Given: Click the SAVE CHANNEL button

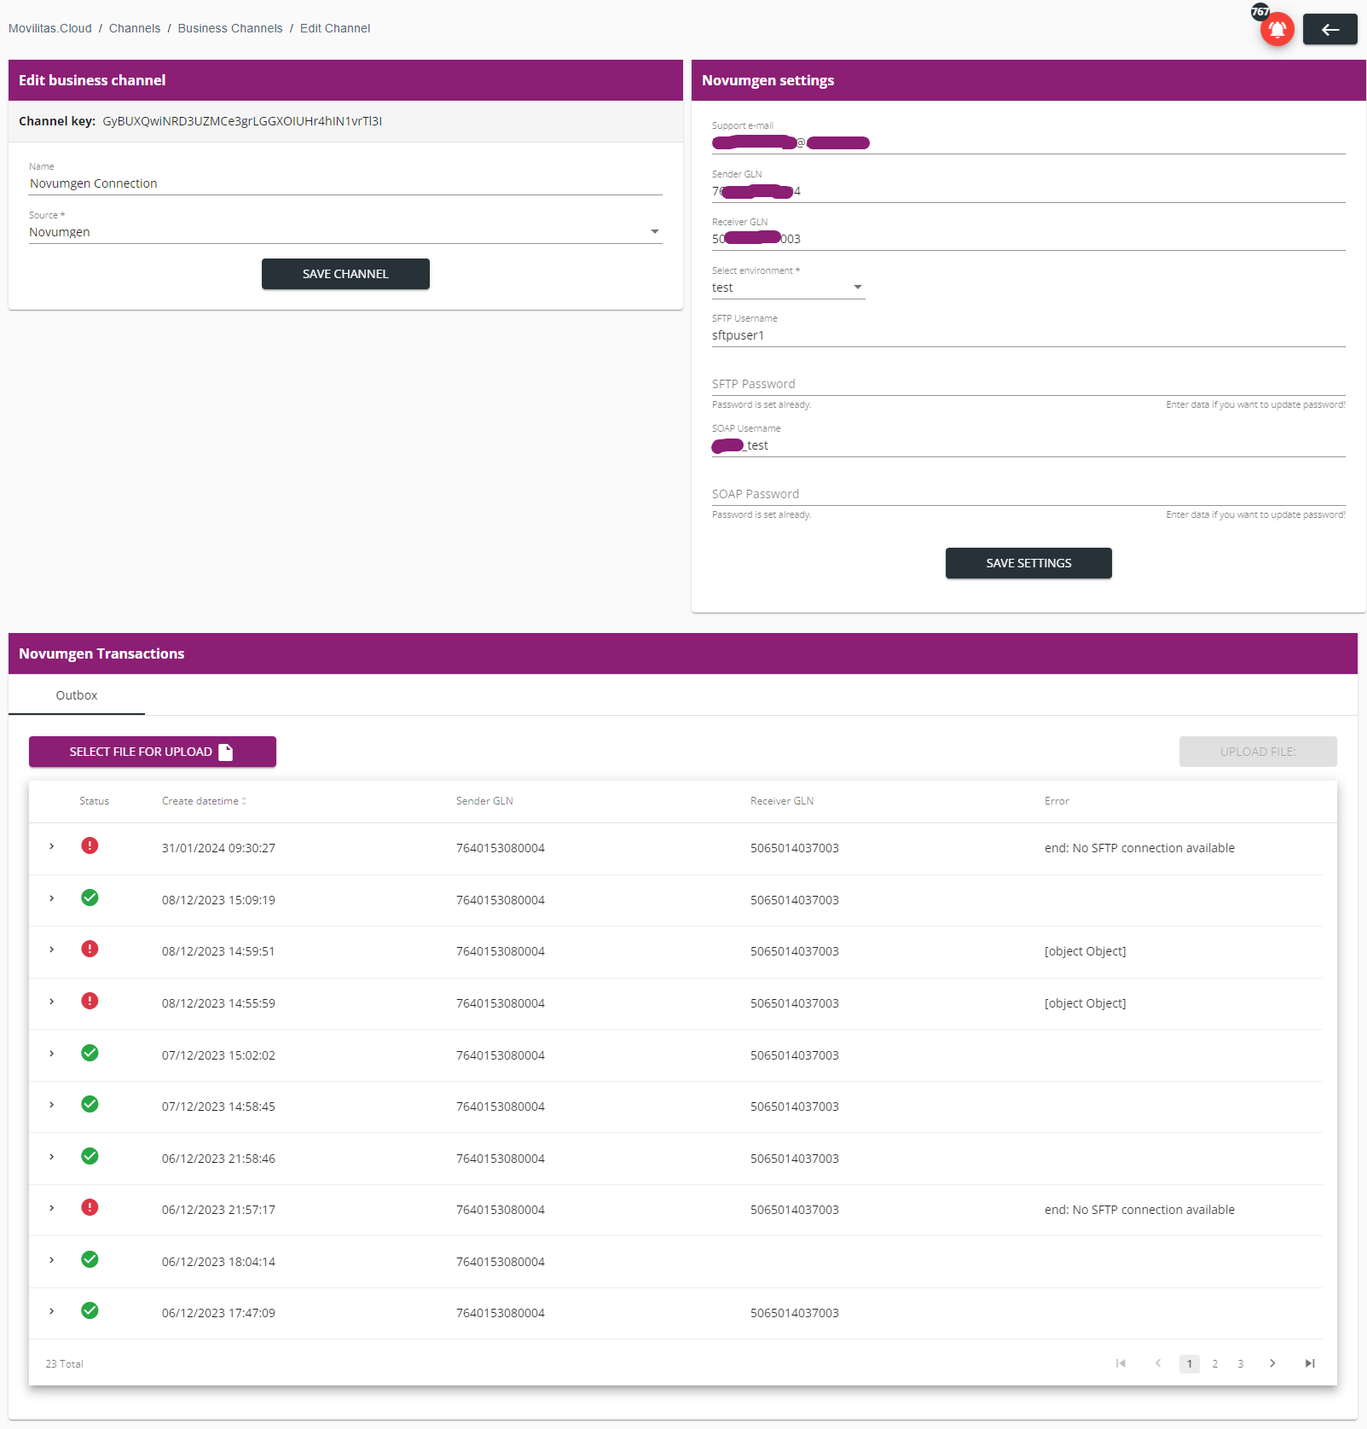Looking at the screenshot, I should click(345, 274).
